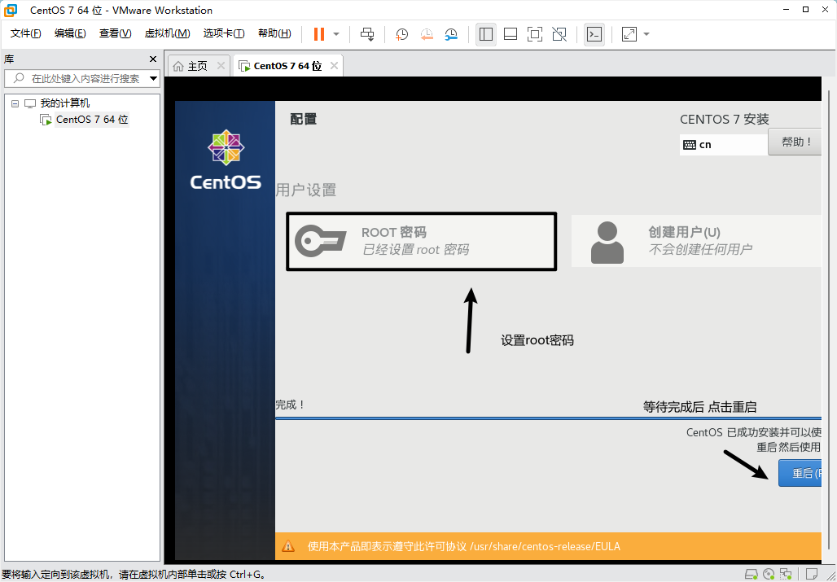
Task: Open the power options dropdown beside pause
Action: point(336,34)
